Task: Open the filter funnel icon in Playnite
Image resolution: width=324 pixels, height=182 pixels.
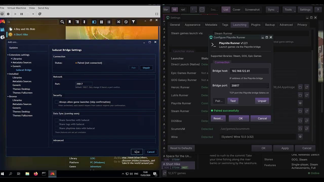Action: (133, 22)
